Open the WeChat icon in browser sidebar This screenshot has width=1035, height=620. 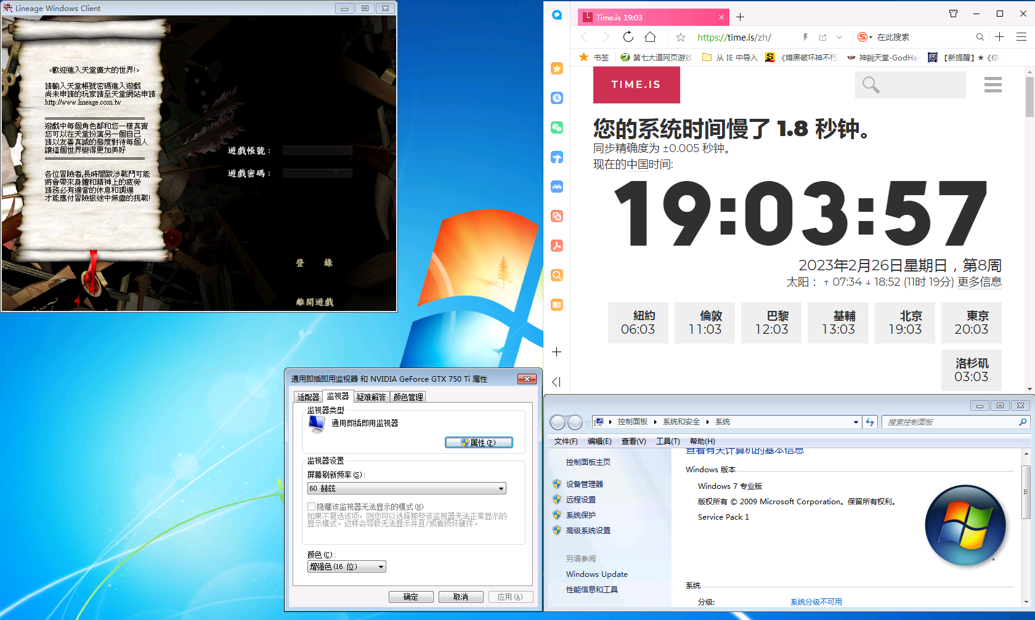point(557,127)
